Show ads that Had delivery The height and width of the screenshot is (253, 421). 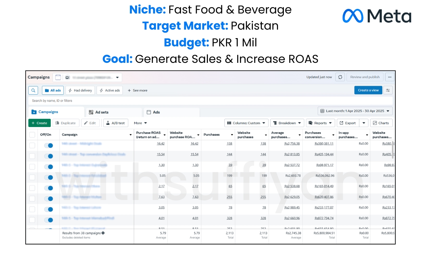coord(80,90)
